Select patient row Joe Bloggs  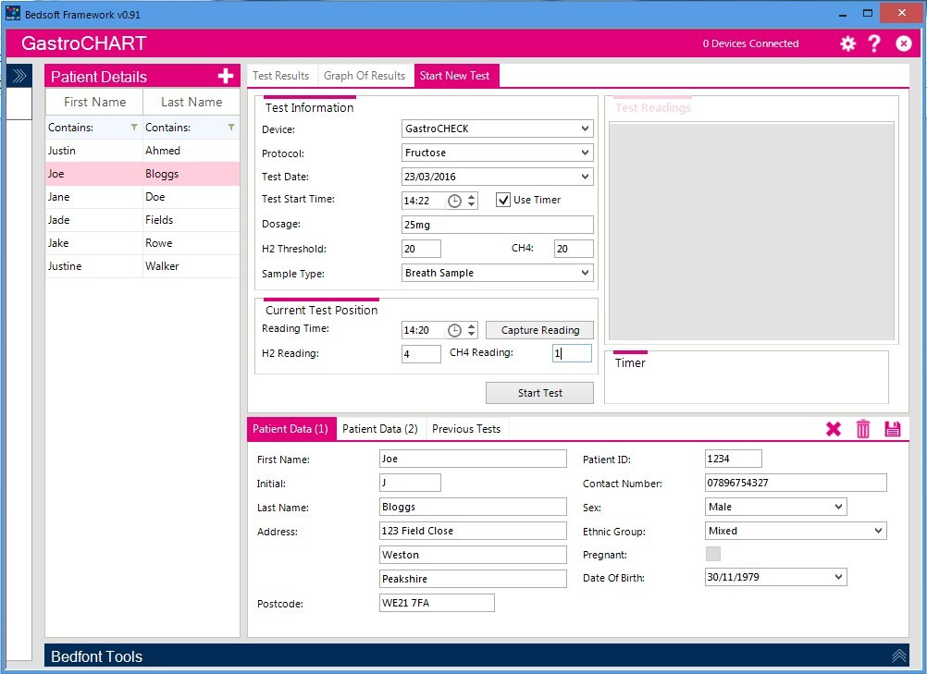pos(142,174)
